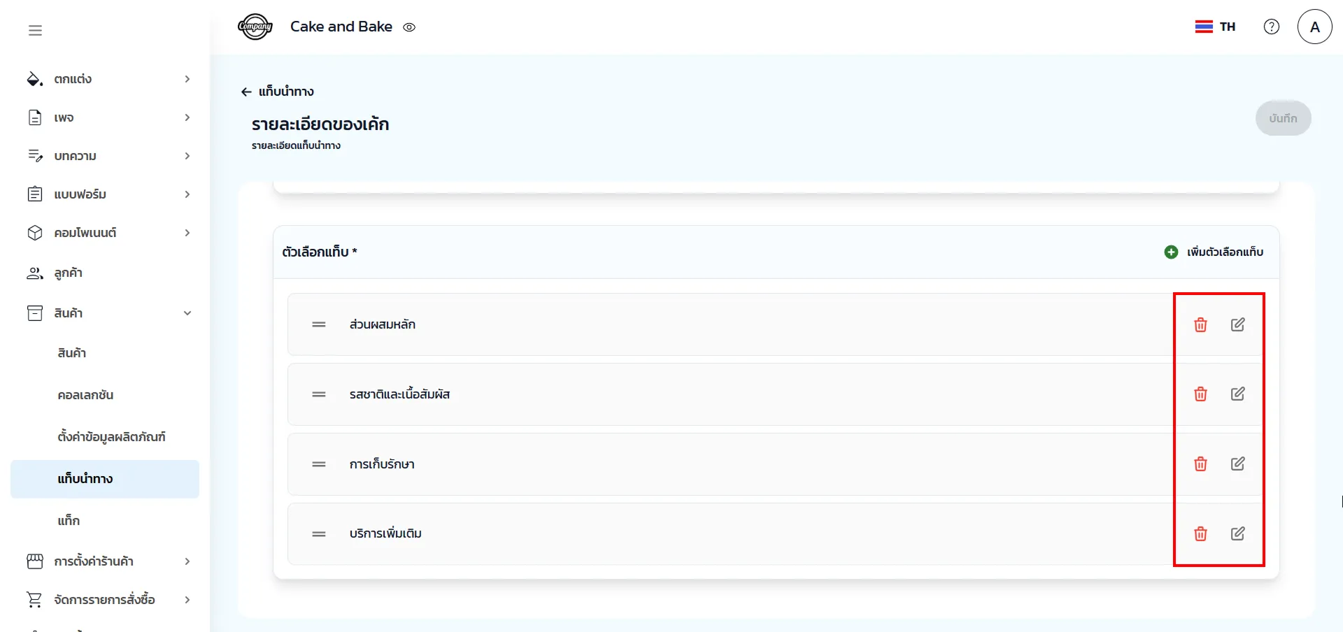The height and width of the screenshot is (632, 1343).
Task: Click the eye icon next to Cake and Bake
Action: click(409, 27)
